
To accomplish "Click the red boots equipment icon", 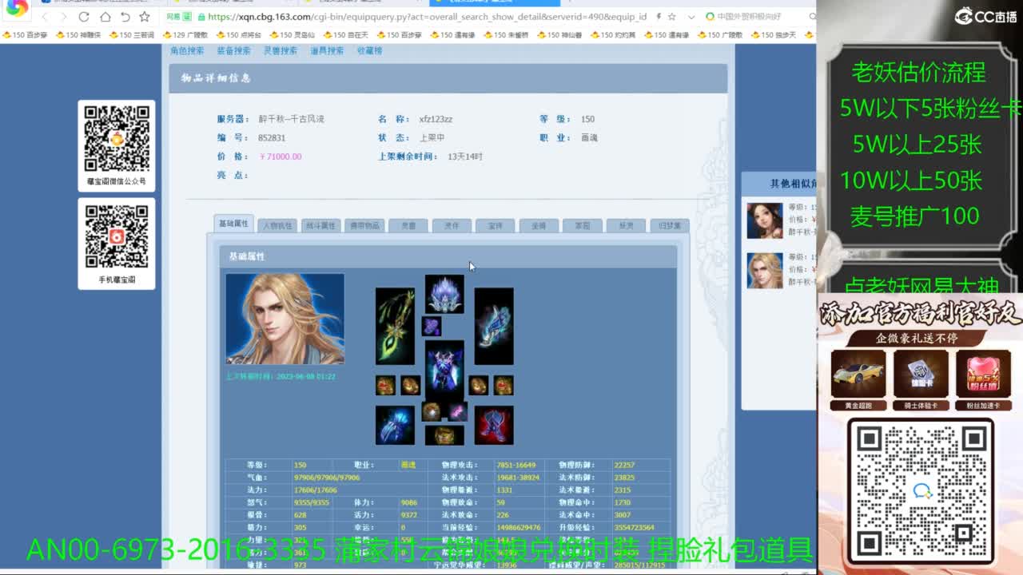I will [494, 425].
